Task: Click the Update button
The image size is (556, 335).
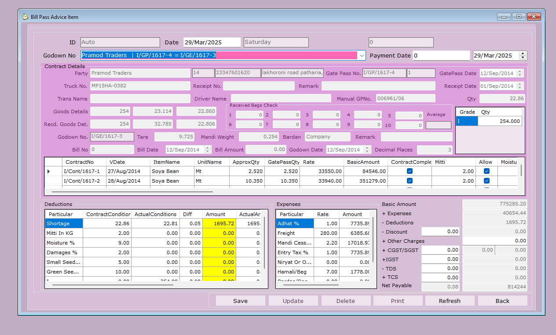Action: click(x=293, y=301)
